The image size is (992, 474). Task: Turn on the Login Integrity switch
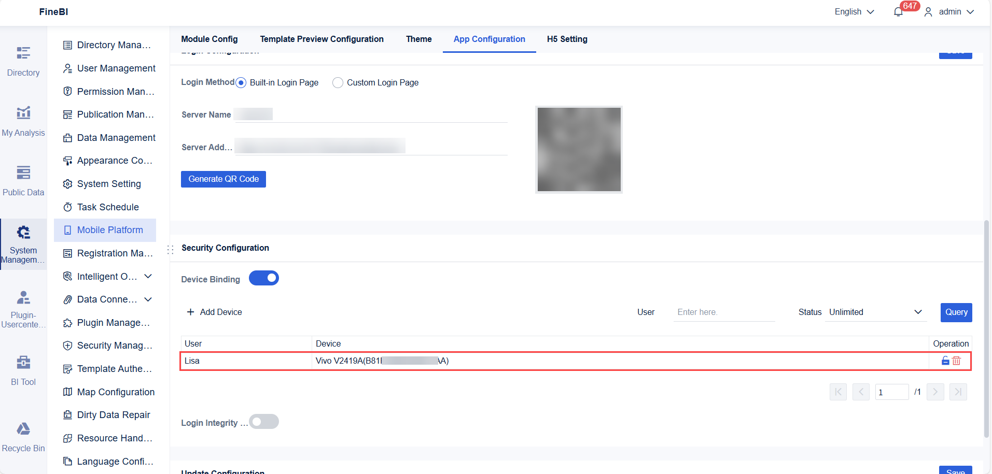tap(264, 422)
